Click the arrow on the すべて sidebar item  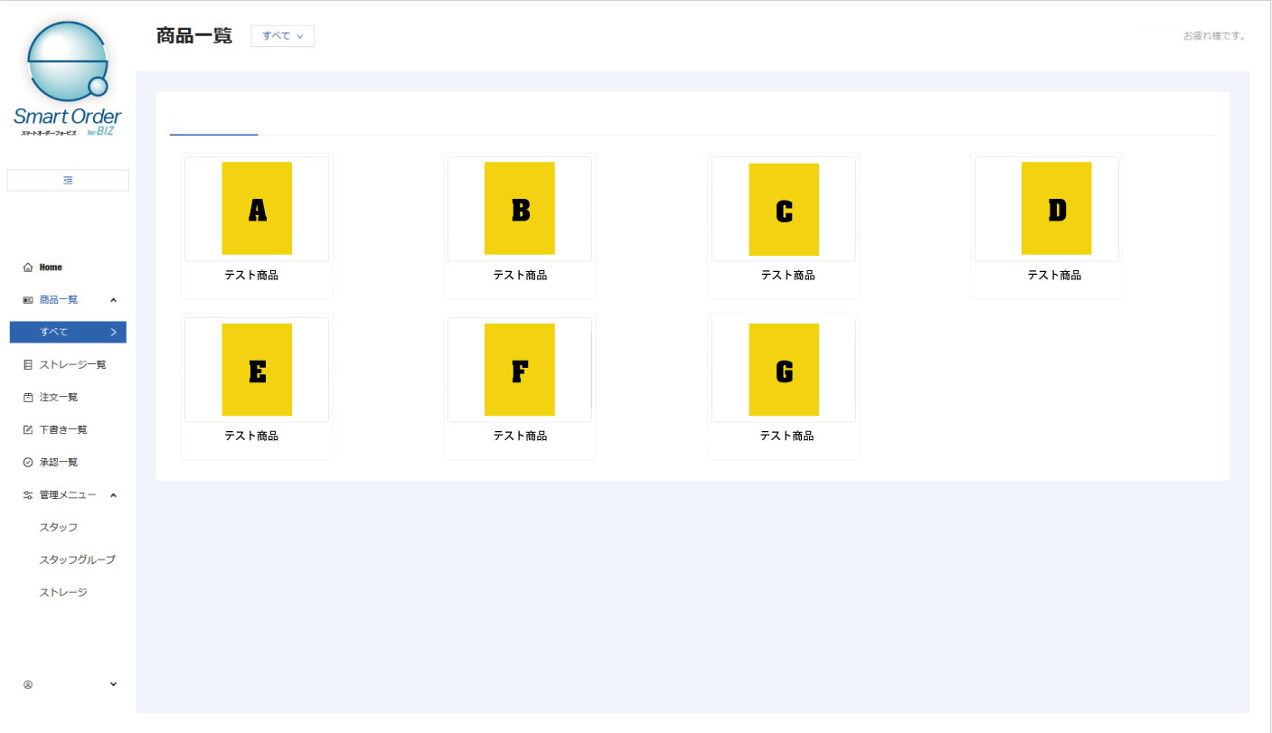pyautogui.click(x=113, y=333)
